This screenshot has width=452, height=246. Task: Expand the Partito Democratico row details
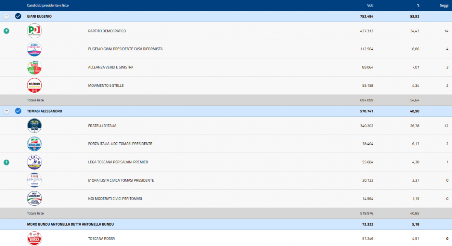coord(6,31)
